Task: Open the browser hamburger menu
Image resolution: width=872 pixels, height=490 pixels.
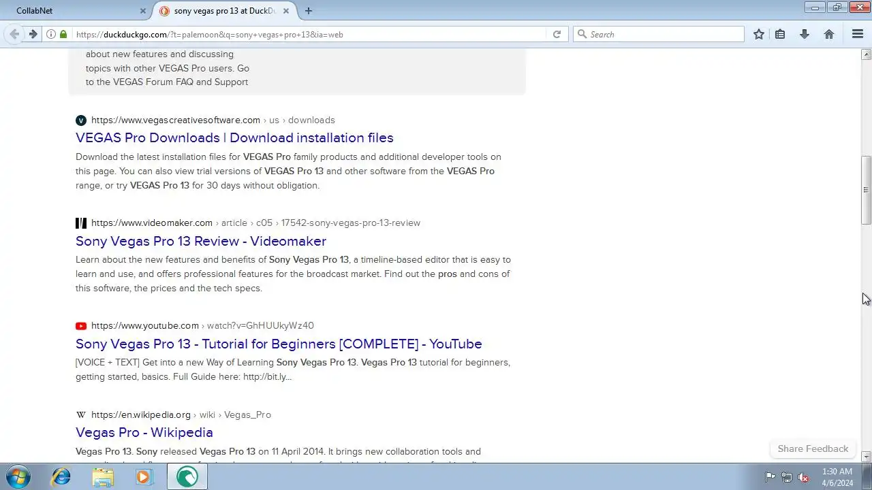Action: pos(858,34)
